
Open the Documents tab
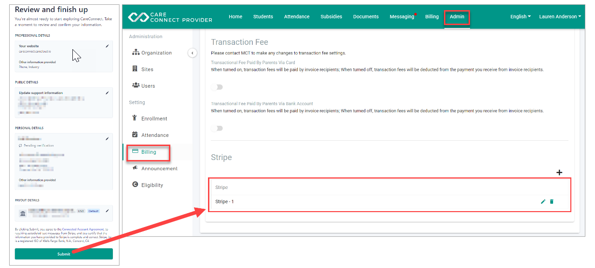pyautogui.click(x=366, y=16)
